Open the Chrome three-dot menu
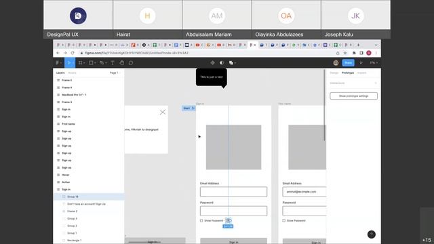This screenshot has width=434, height=244. coord(376,53)
